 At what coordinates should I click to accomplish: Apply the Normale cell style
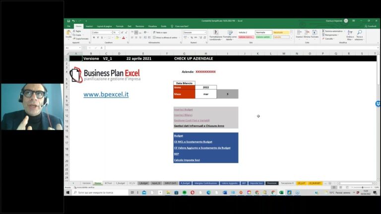click(263, 33)
